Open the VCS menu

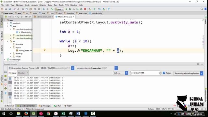tap(67, 5)
